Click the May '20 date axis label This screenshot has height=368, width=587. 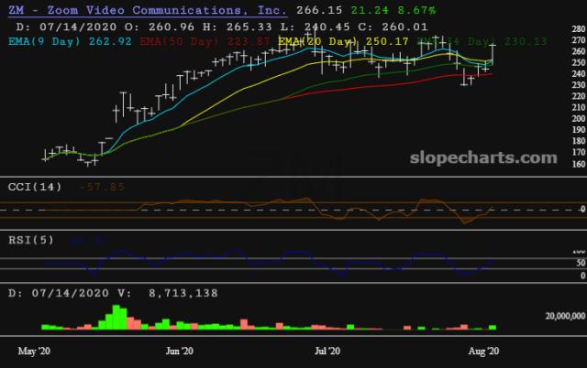pos(34,351)
